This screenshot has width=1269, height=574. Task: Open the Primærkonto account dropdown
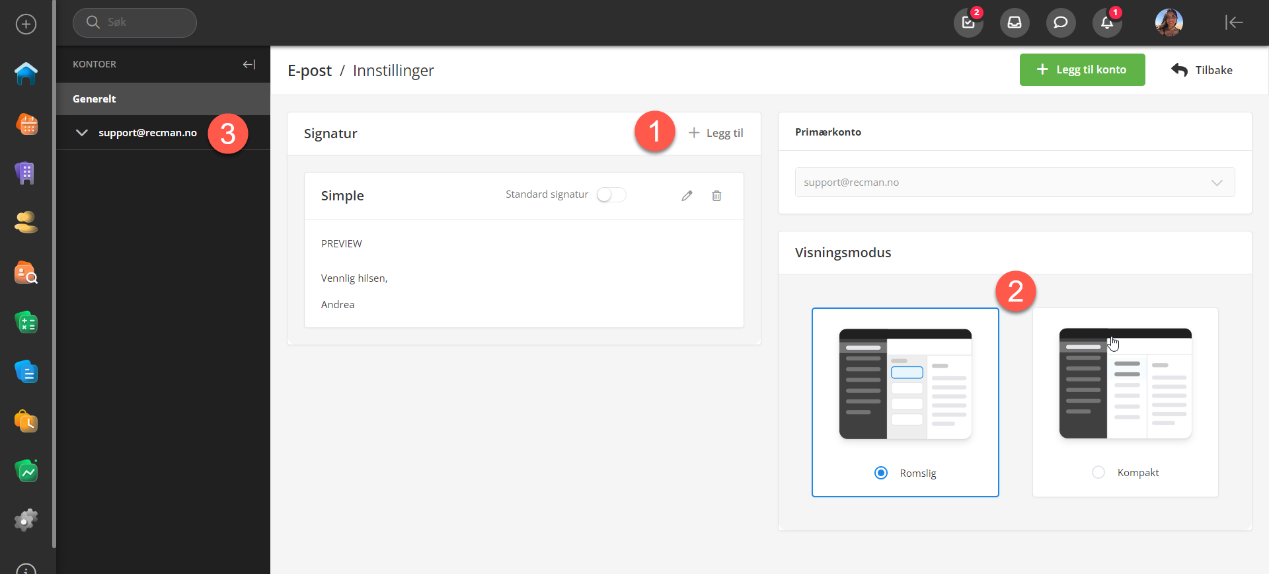[1015, 183]
